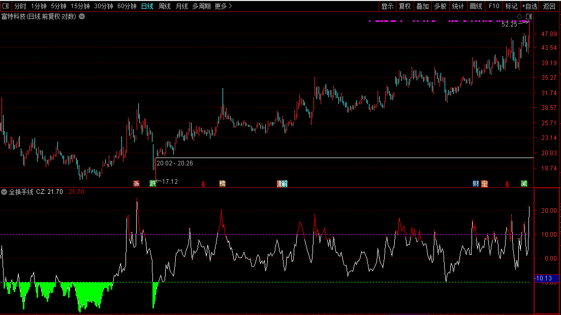Click the 叠加 overlay button
The width and height of the screenshot is (561, 315).
(423, 6)
